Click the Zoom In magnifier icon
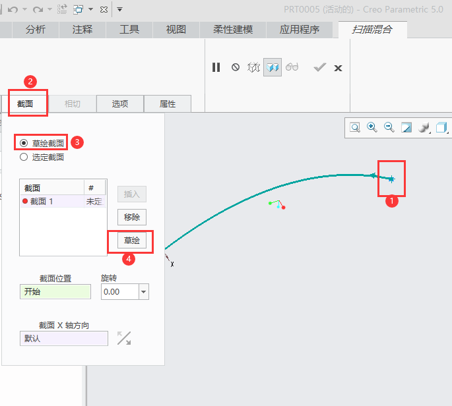The width and height of the screenshot is (452, 406). point(372,127)
